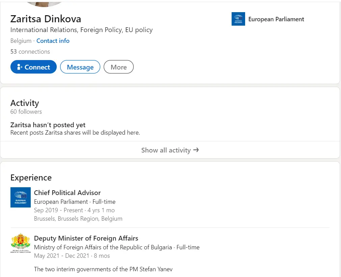This screenshot has height=277, width=341.
Task: Open the Contact info link
Action: 53,41
